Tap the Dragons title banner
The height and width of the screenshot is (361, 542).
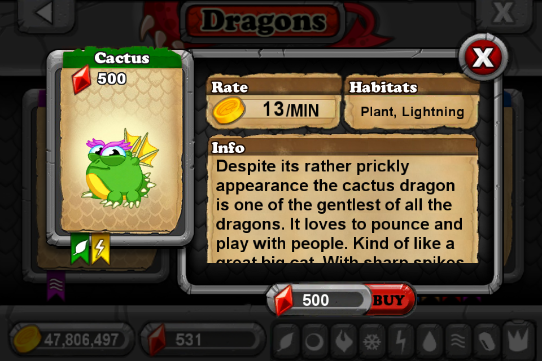pos(264,21)
